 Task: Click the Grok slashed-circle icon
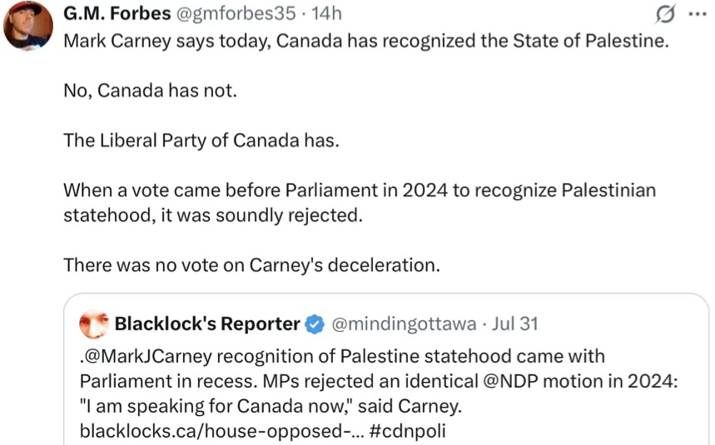pyautogui.click(x=665, y=14)
